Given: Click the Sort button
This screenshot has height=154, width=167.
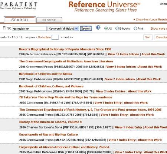Looking at the screenshot, I should point(148,37).
